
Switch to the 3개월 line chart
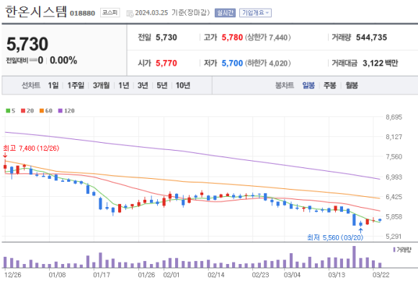click(102, 85)
